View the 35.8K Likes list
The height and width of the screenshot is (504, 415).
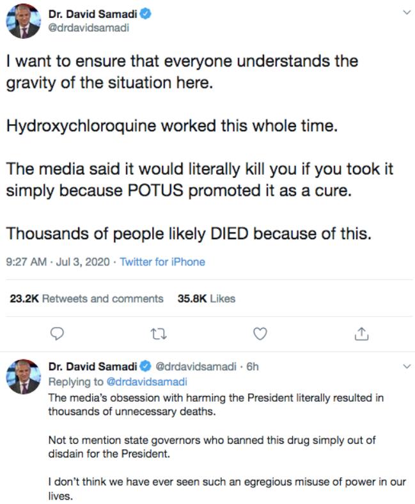coord(205,298)
